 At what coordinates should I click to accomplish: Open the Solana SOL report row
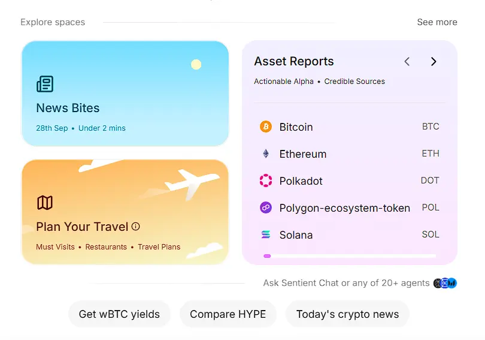click(x=350, y=234)
